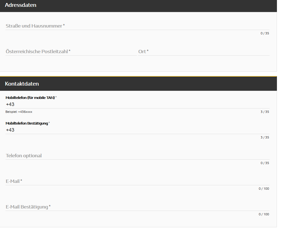Click into the E-Mail field
Viewport: 290px width, 230px height.
pos(137,181)
